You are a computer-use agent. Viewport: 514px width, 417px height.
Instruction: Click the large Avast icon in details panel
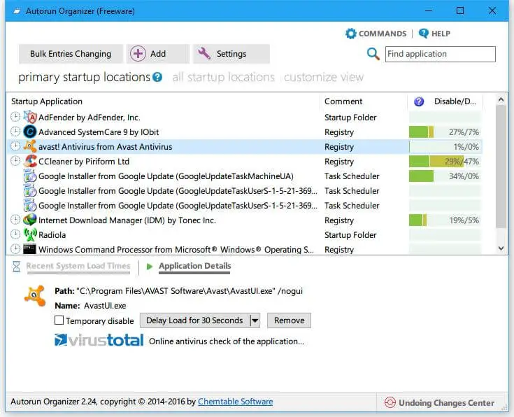click(x=35, y=296)
